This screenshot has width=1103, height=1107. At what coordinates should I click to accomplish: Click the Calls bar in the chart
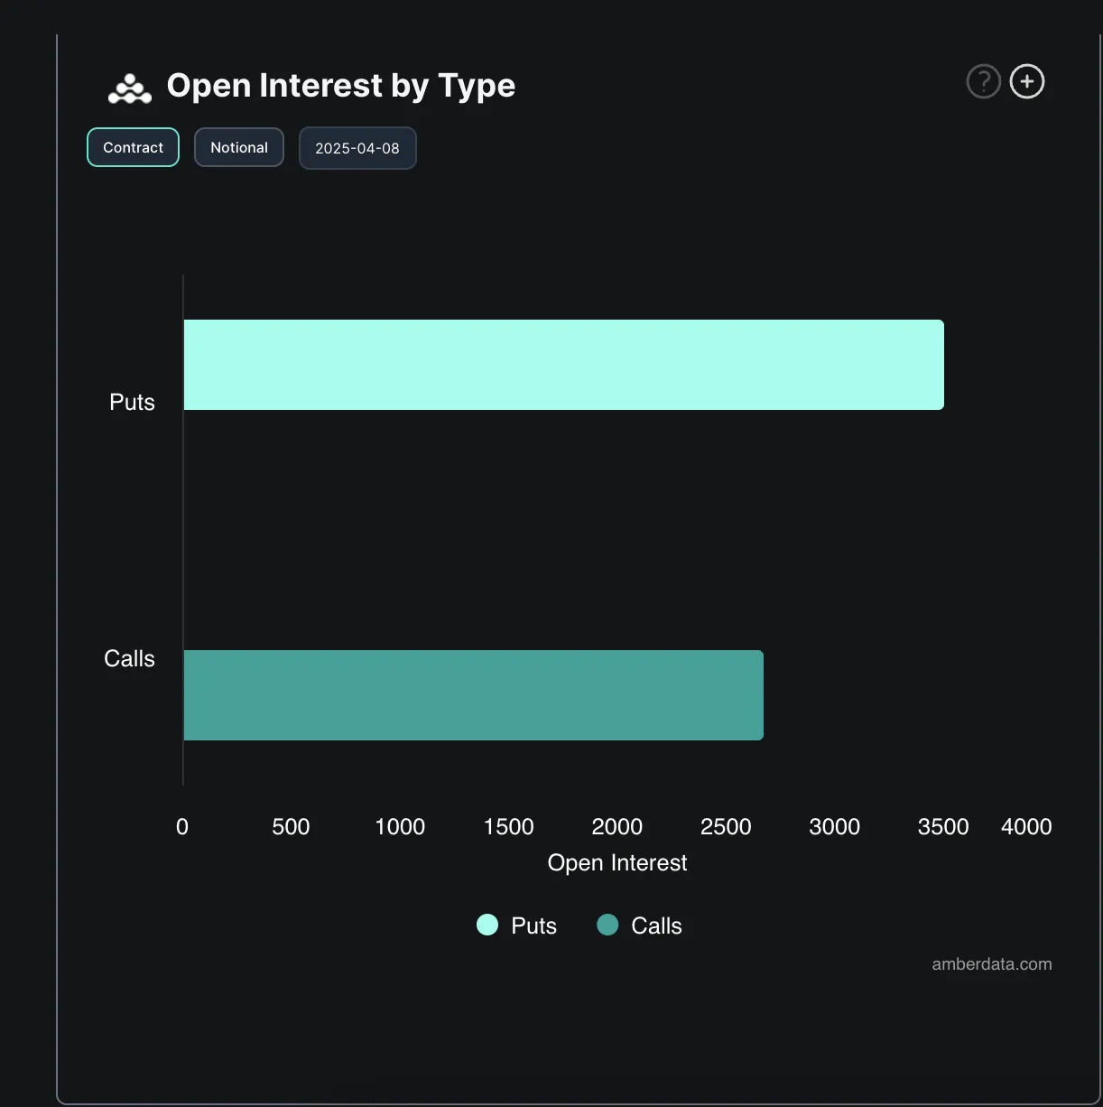click(473, 694)
